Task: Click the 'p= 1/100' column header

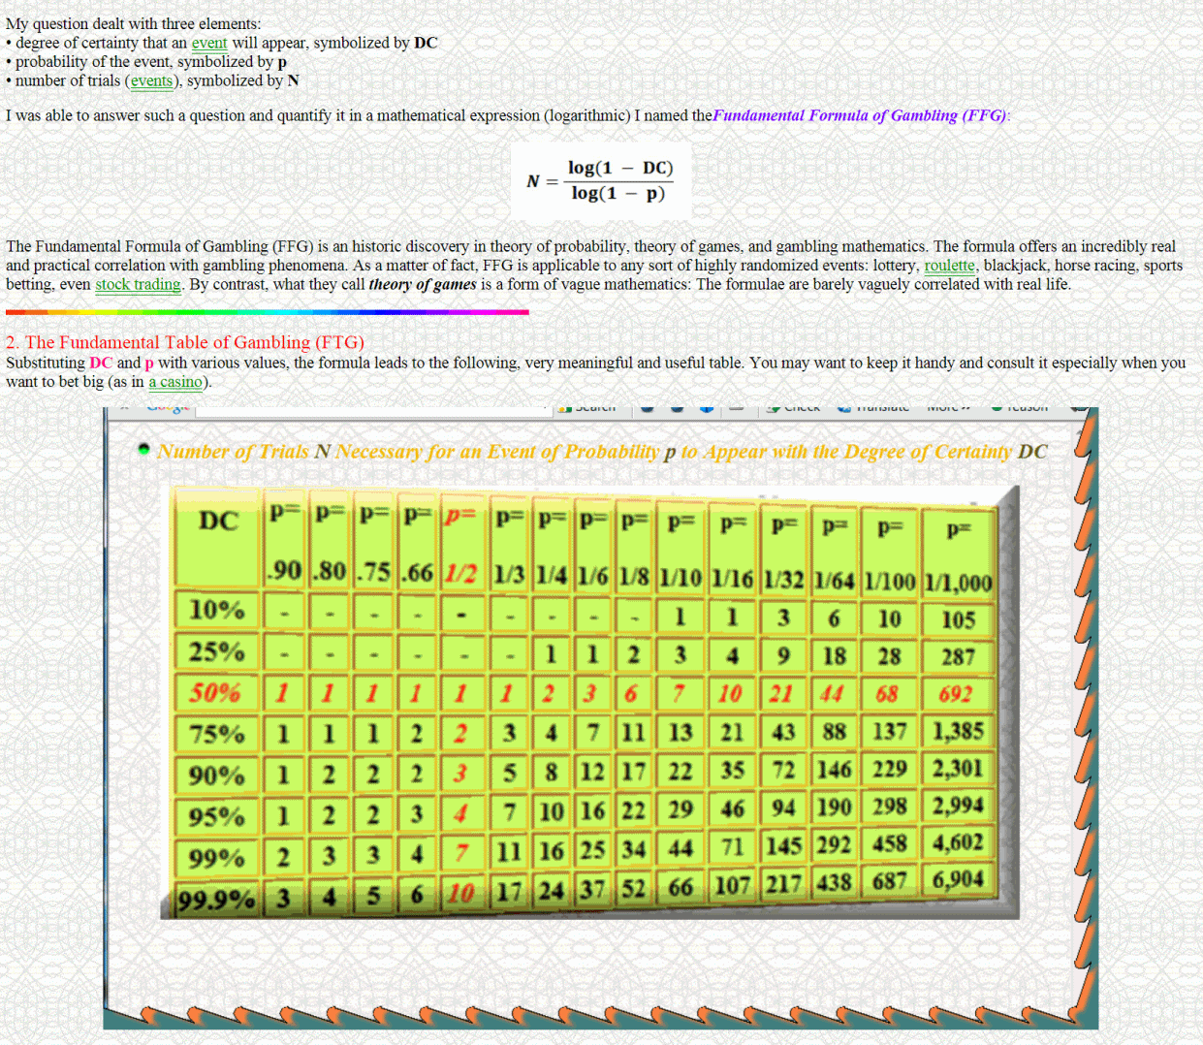Action: pyautogui.click(x=890, y=551)
